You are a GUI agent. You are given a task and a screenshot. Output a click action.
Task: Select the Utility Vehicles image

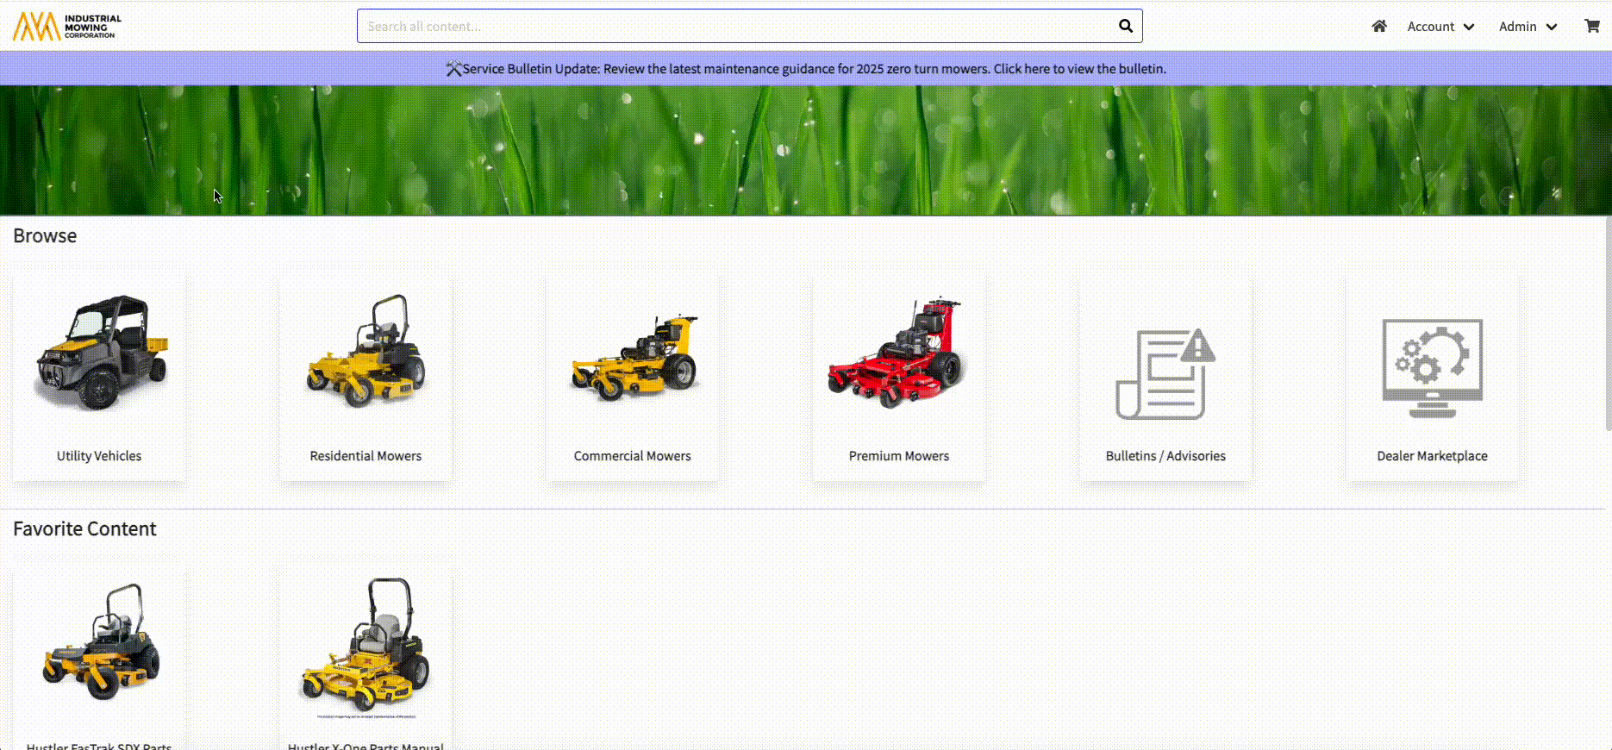[x=99, y=353]
